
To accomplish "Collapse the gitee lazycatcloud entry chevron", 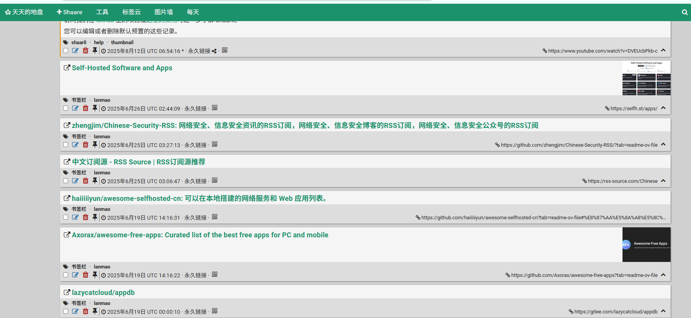I will [663, 311].
